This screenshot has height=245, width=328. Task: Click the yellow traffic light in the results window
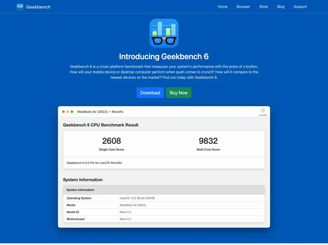[x=68, y=112]
